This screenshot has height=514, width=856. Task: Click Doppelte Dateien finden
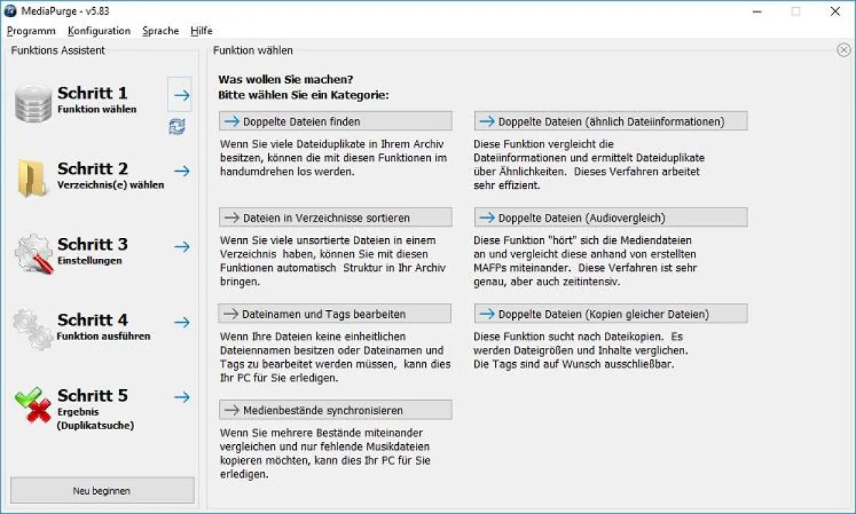tap(335, 120)
